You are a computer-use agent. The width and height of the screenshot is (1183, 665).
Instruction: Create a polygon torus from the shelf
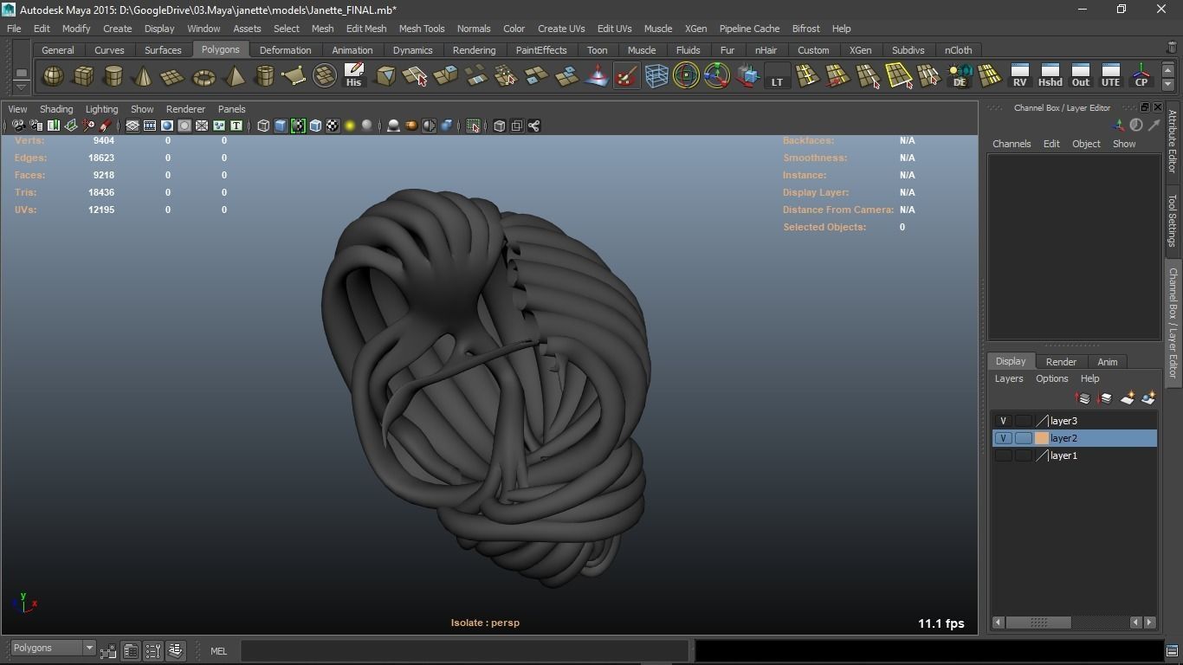[204, 76]
